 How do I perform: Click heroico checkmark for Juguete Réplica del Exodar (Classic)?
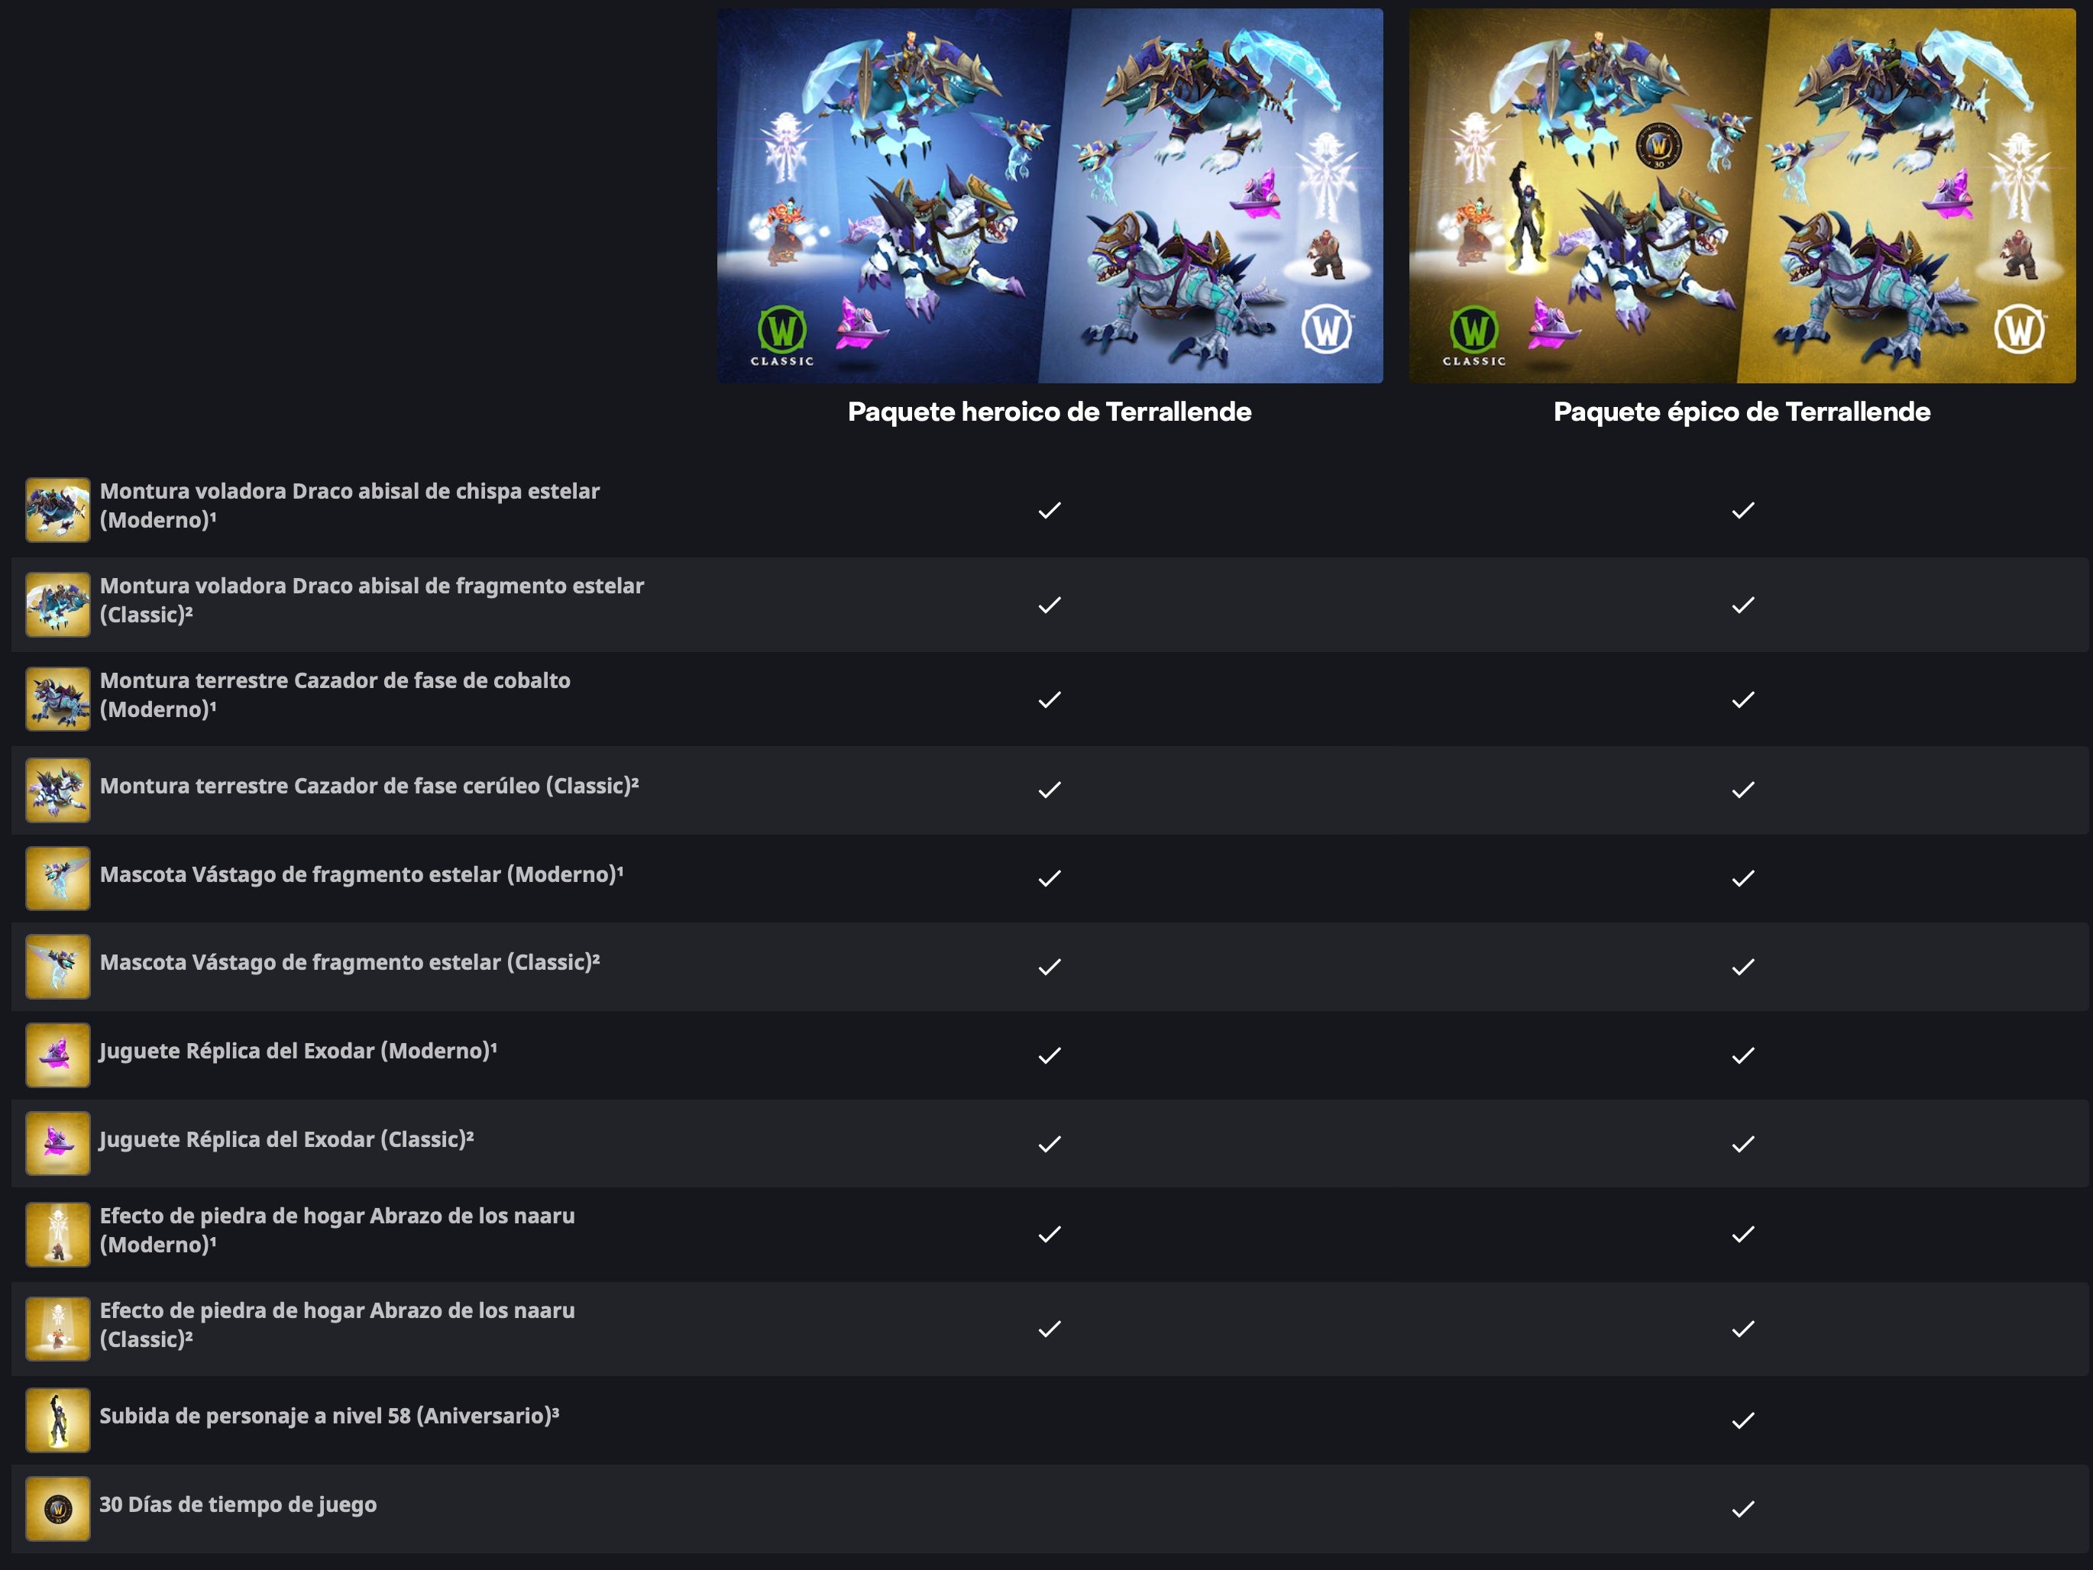tap(1050, 1143)
